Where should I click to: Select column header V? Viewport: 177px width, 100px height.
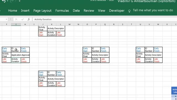click(x=149, y=24)
